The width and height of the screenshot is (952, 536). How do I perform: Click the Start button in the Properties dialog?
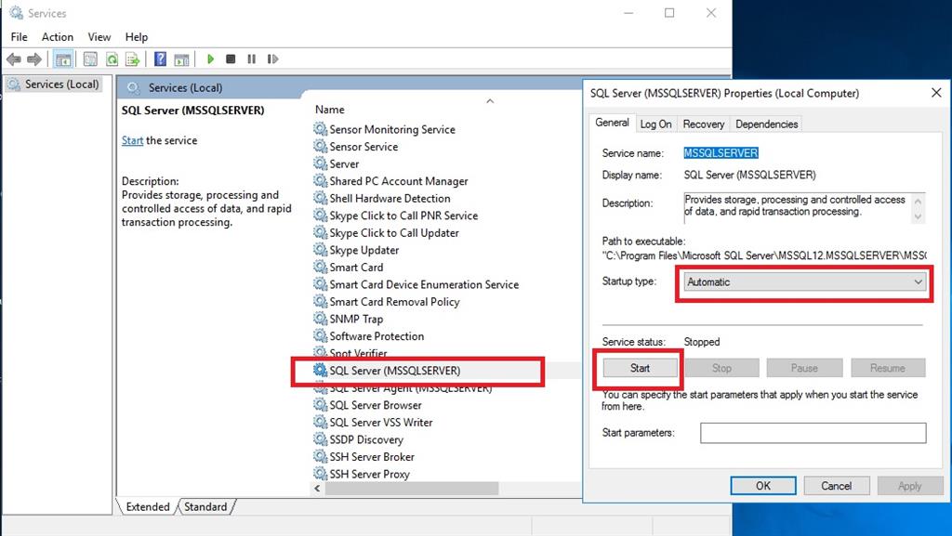[x=640, y=368]
